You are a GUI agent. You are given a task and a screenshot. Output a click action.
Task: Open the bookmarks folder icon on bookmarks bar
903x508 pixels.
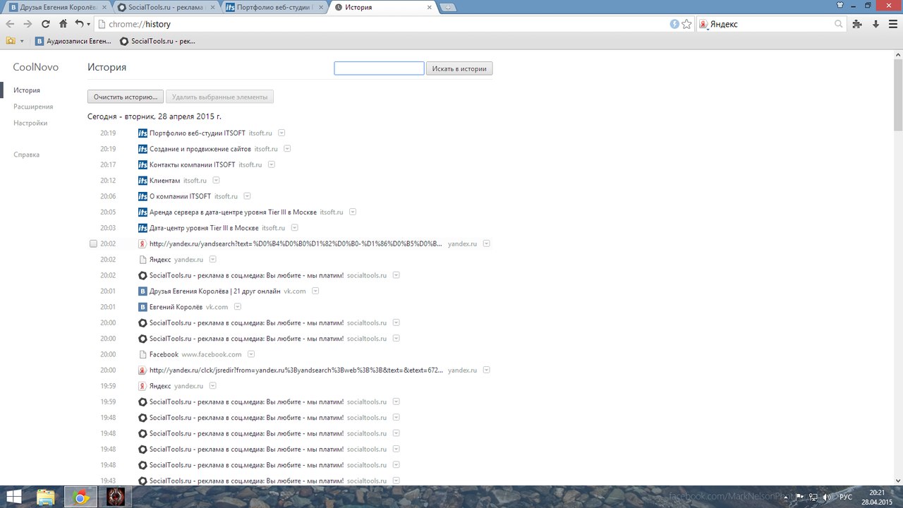tap(11, 41)
